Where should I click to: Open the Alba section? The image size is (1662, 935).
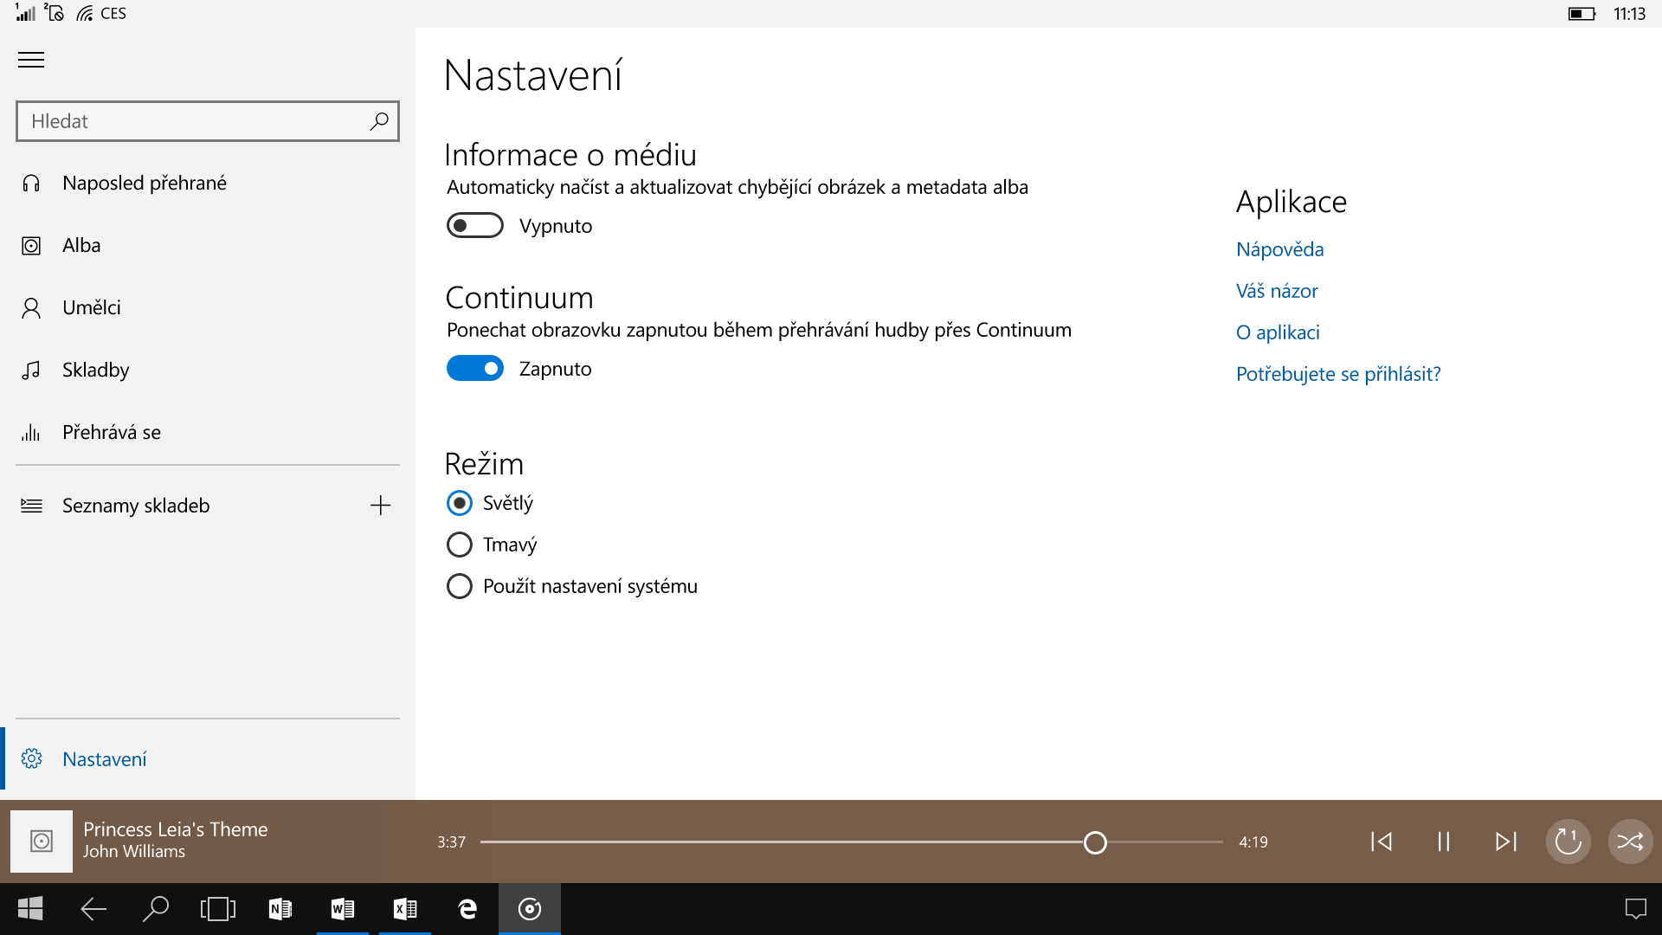(81, 245)
